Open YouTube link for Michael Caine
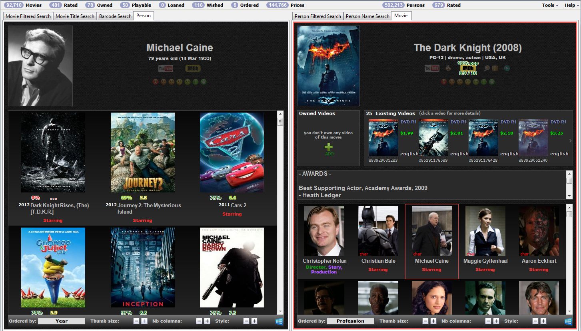Image resolution: width=581 pixels, height=331 pixels. (x=166, y=69)
